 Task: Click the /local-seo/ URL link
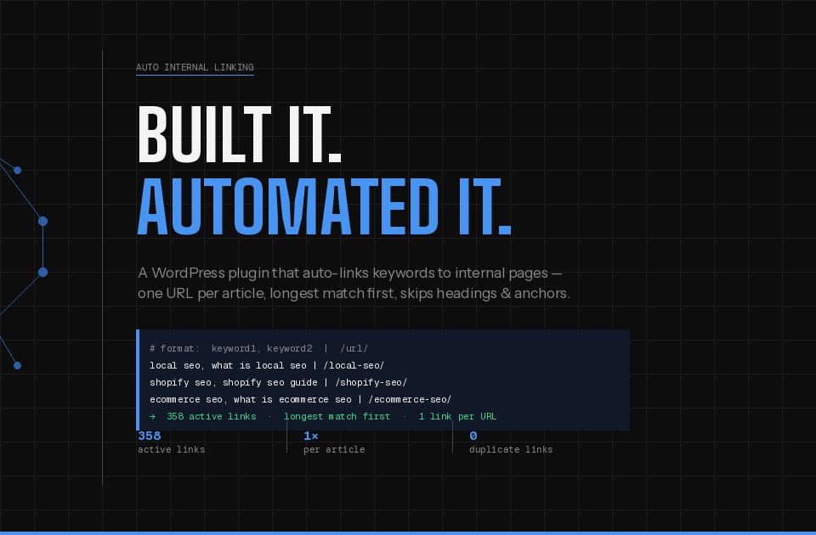[353, 365]
